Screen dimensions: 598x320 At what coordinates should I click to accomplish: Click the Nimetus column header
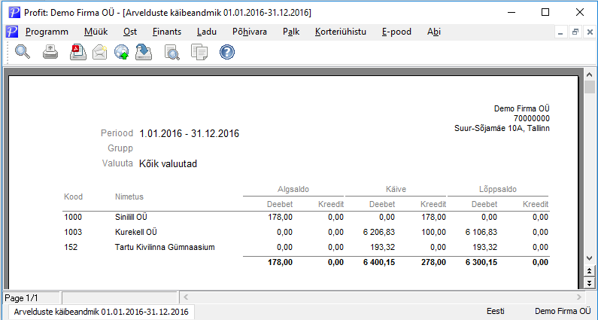point(129,197)
